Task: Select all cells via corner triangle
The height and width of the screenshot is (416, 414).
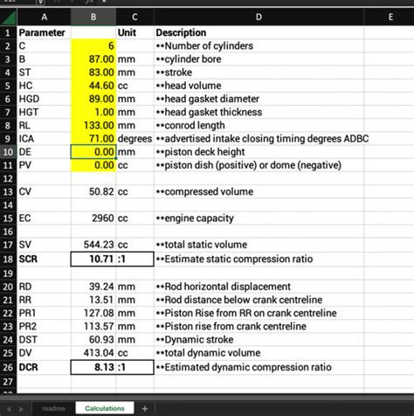Action: [x=9, y=17]
